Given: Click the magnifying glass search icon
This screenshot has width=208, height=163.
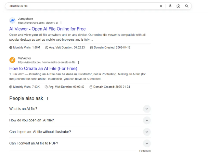Looking at the screenshot, I should (x=187, y=6).
